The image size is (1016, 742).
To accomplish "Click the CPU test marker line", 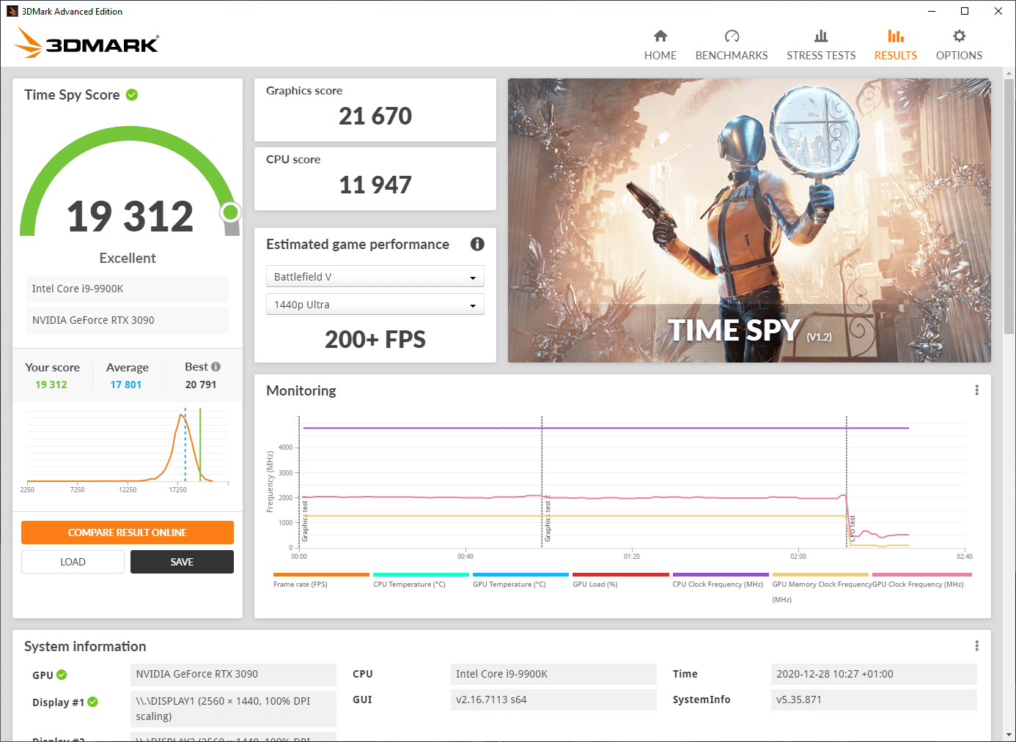I will click(846, 482).
